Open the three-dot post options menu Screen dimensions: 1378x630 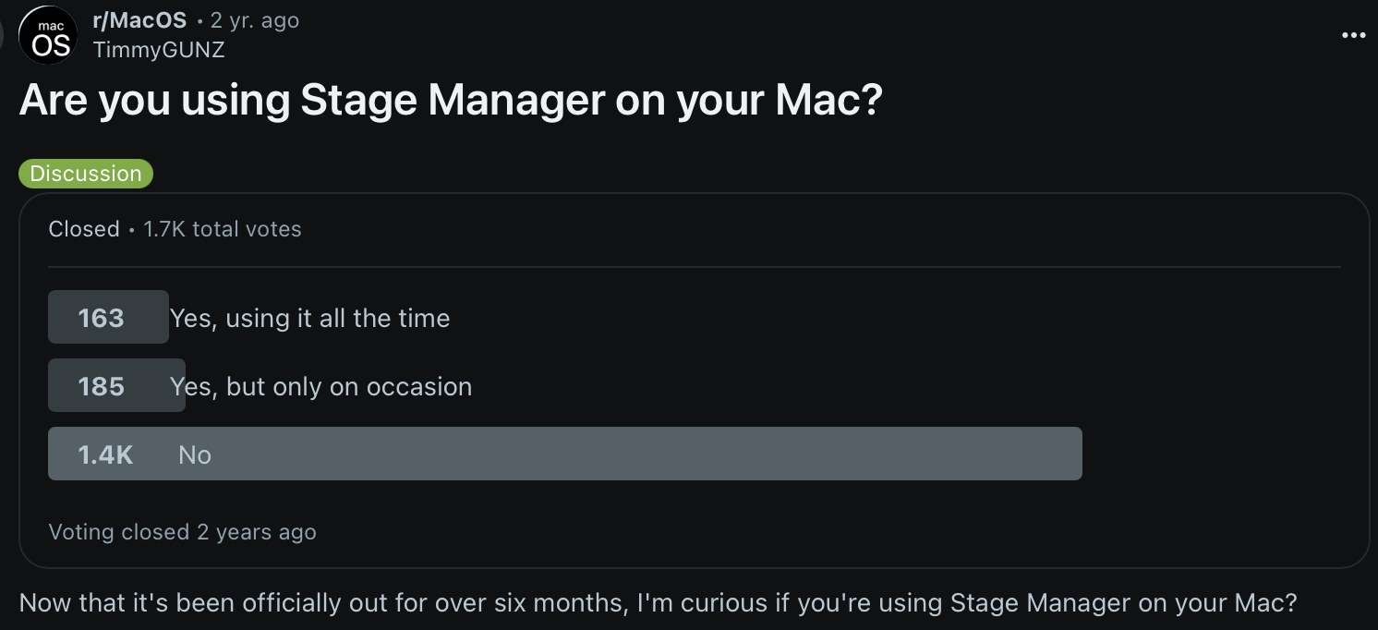1353,35
